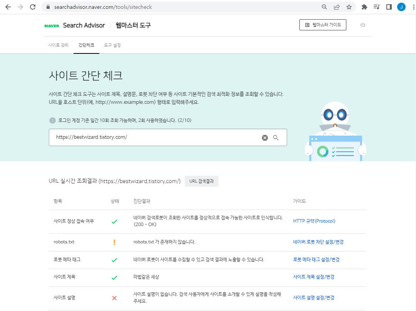Image resolution: width=416 pixels, height=311 pixels.
Task: Click the info icon next to the quota message
Action: [53, 120]
